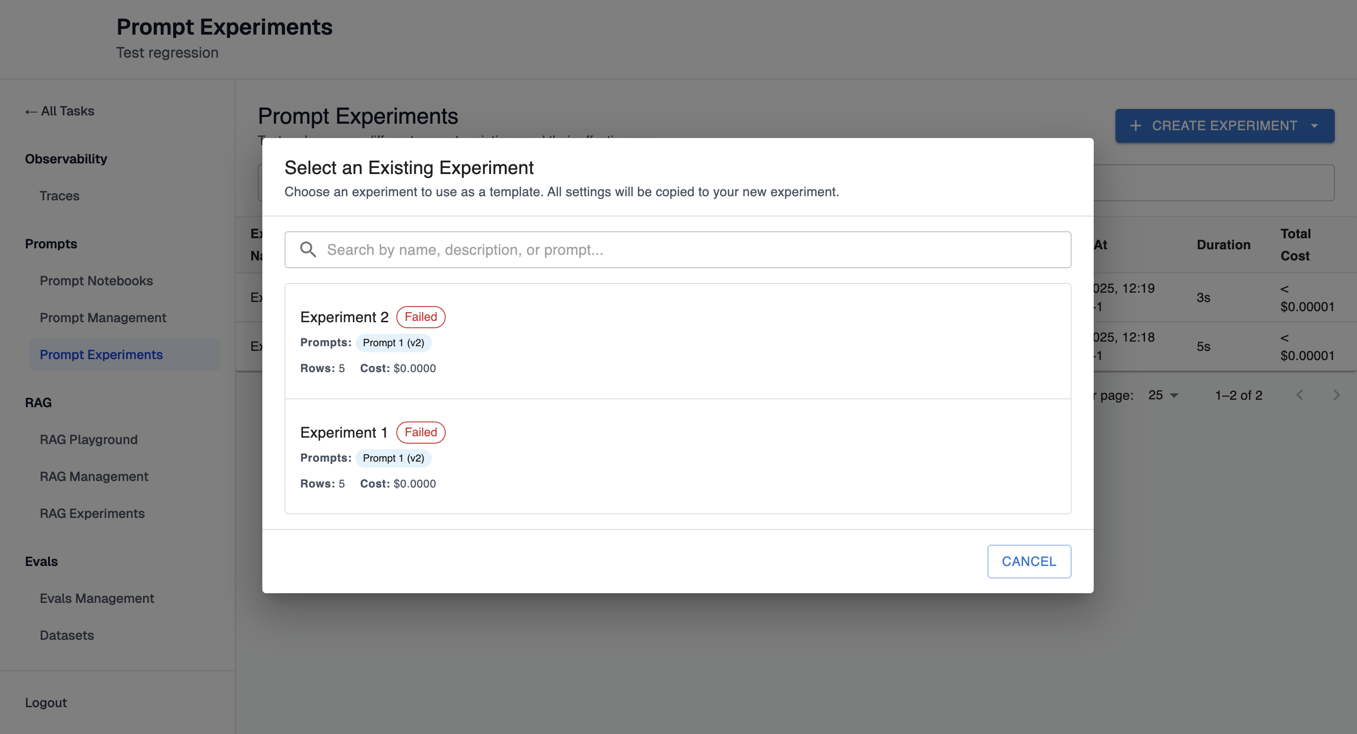
Task: Click the plus icon on Create Experiment
Action: [x=1136, y=126]
